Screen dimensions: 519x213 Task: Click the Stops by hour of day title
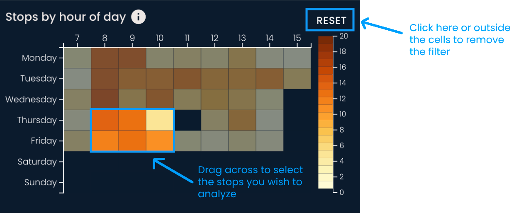pyautogui.click(x=66, y=17)
